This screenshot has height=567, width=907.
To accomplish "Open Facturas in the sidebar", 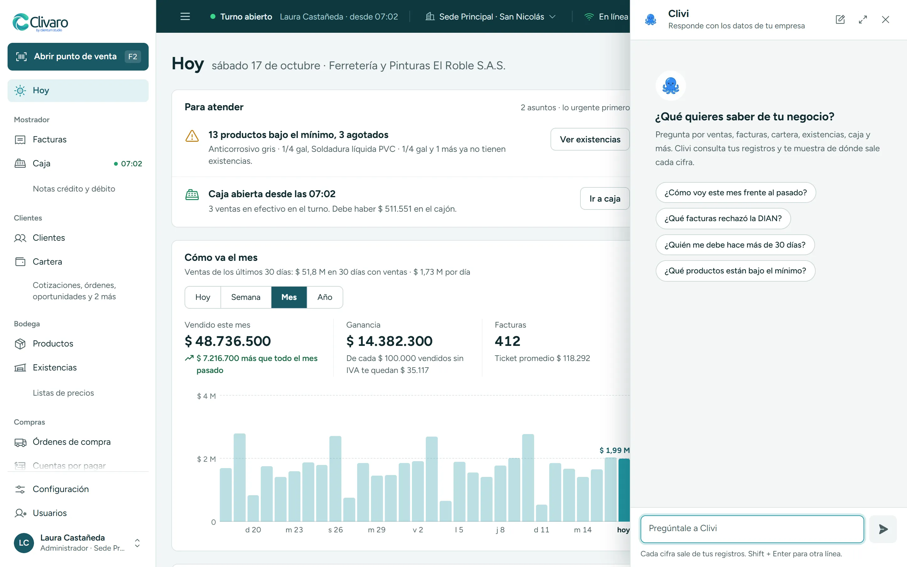I will [78, 140].
